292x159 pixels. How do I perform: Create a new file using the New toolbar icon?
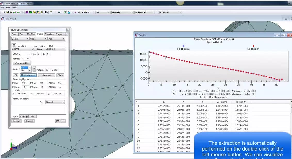tap(4, 12)
